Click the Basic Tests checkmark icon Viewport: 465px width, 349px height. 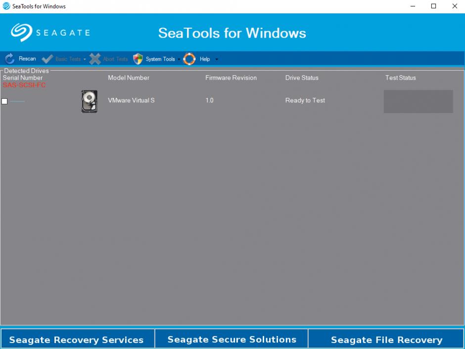click(x=47, y=59)
